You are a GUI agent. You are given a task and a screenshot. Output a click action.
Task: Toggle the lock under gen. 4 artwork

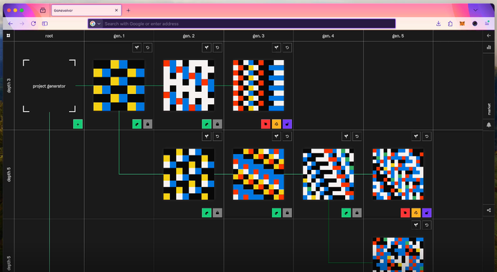pyautogui.click(x=357, y=213)
